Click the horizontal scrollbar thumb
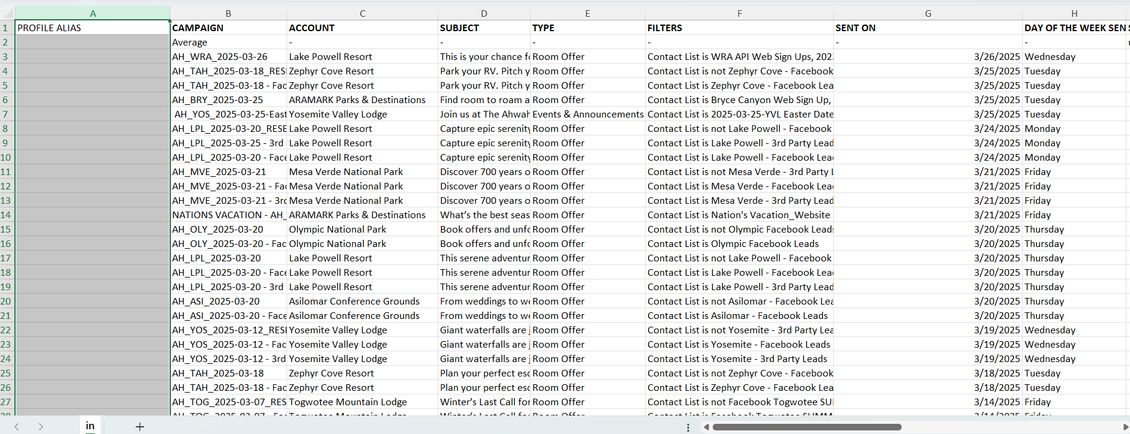Image resolution: width=1130 pixels, height=434 pixels. coord(807,427)
